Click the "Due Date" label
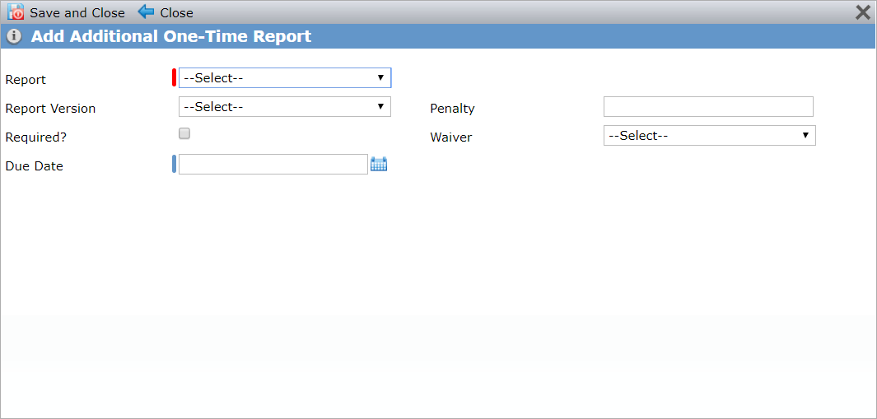The height and width of the screenshot is (419, 877). [34, 166]
